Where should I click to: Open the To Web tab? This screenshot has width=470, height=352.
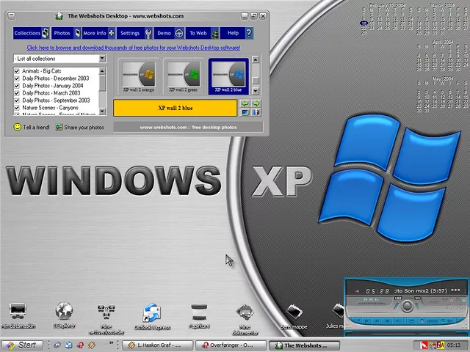pos(203,33)
